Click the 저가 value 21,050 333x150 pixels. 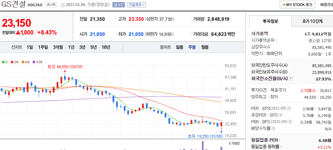(x=136, y=34)
